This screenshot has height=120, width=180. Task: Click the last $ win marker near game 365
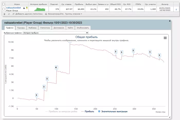tap(159, 55)
